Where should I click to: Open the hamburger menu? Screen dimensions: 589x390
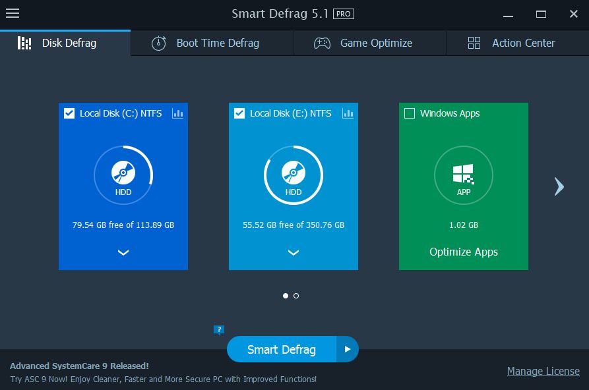point(13,13)
